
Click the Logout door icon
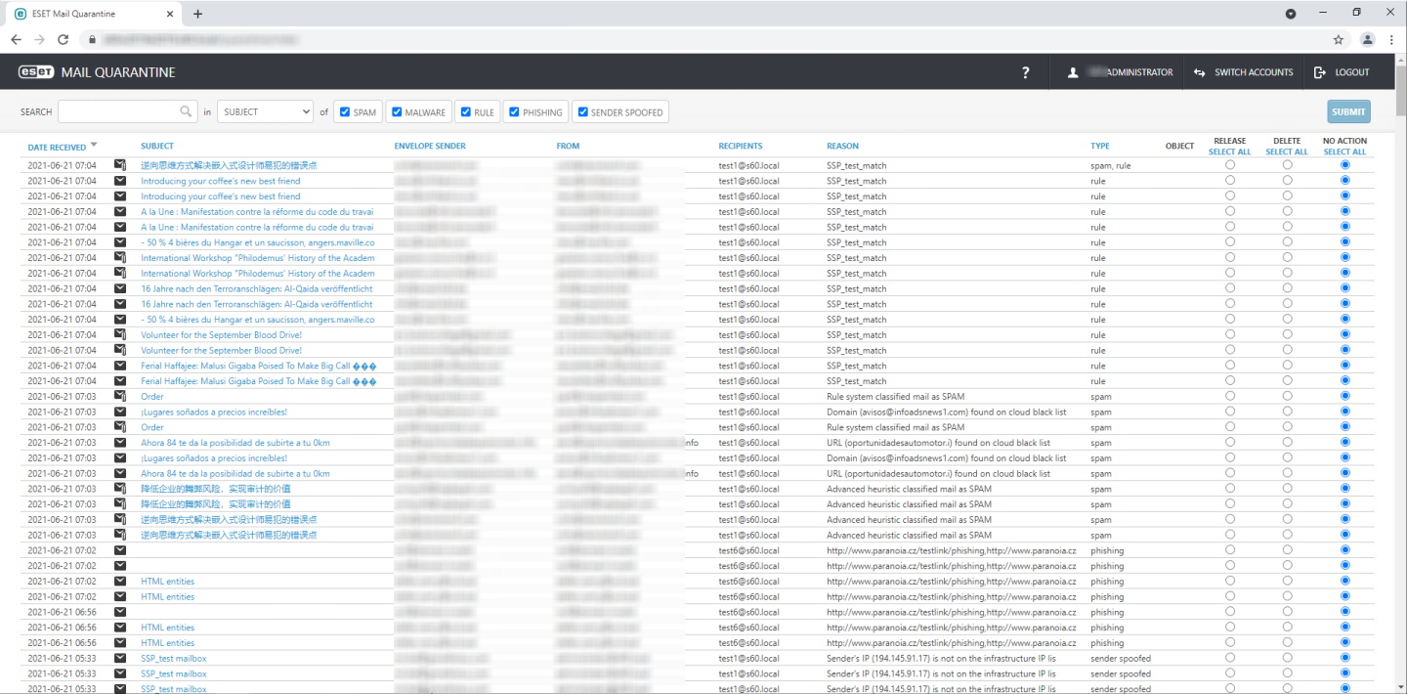[x=1317, y=71]
